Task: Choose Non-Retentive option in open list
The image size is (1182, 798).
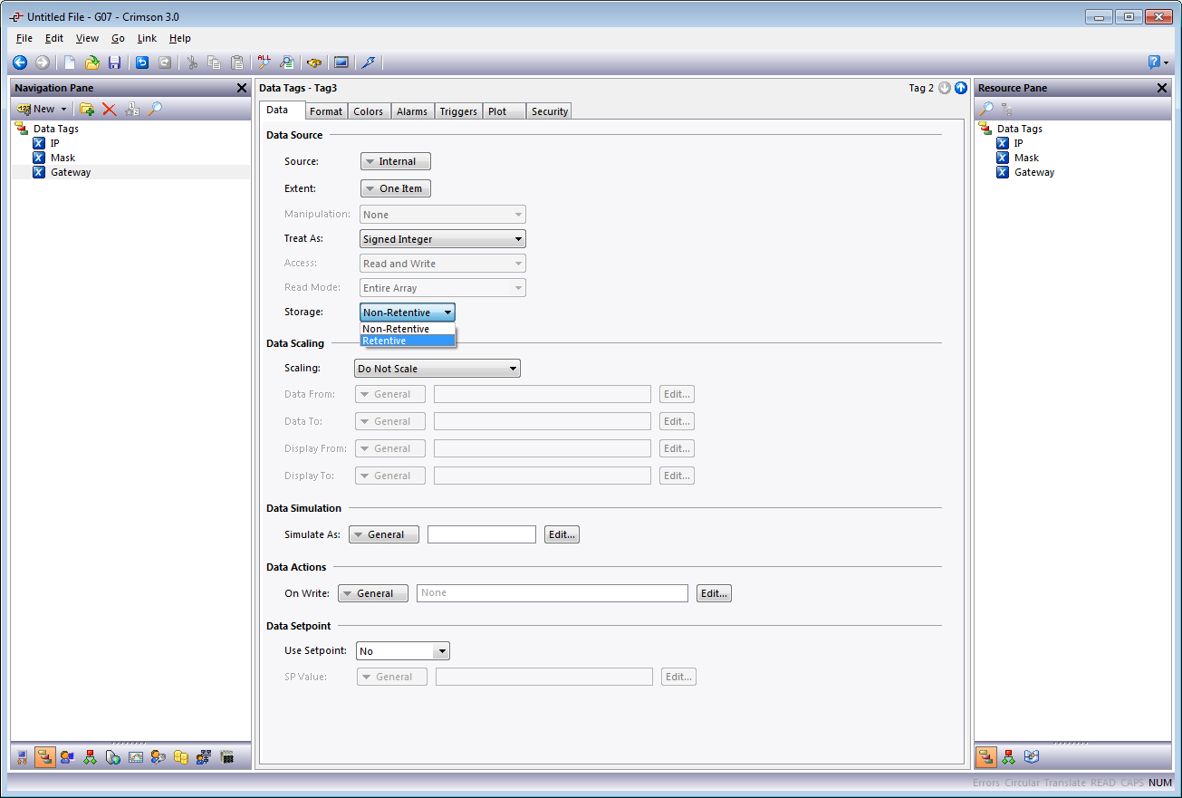Action: click(x=408, y=329)
